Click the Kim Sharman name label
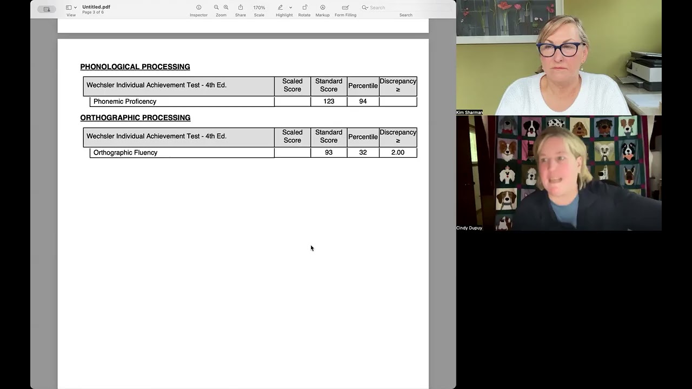 point(469,112)
